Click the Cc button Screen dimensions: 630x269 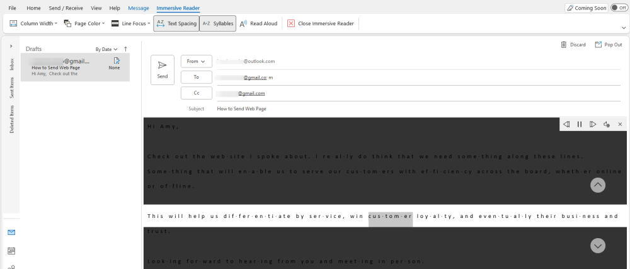(196, 93)
